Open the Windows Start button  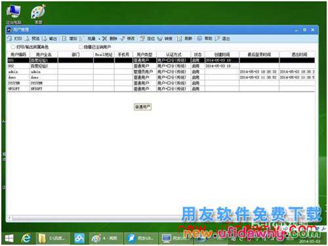coord(9,238)
